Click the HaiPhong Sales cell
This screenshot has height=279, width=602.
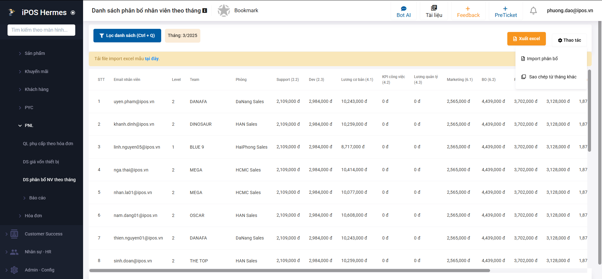pos(251,147)
